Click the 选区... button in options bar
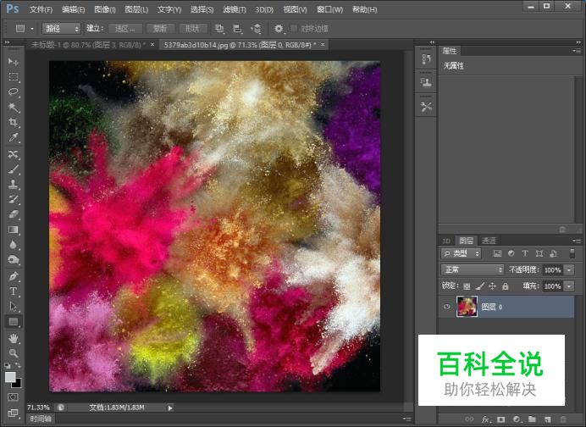 point(125,28)
